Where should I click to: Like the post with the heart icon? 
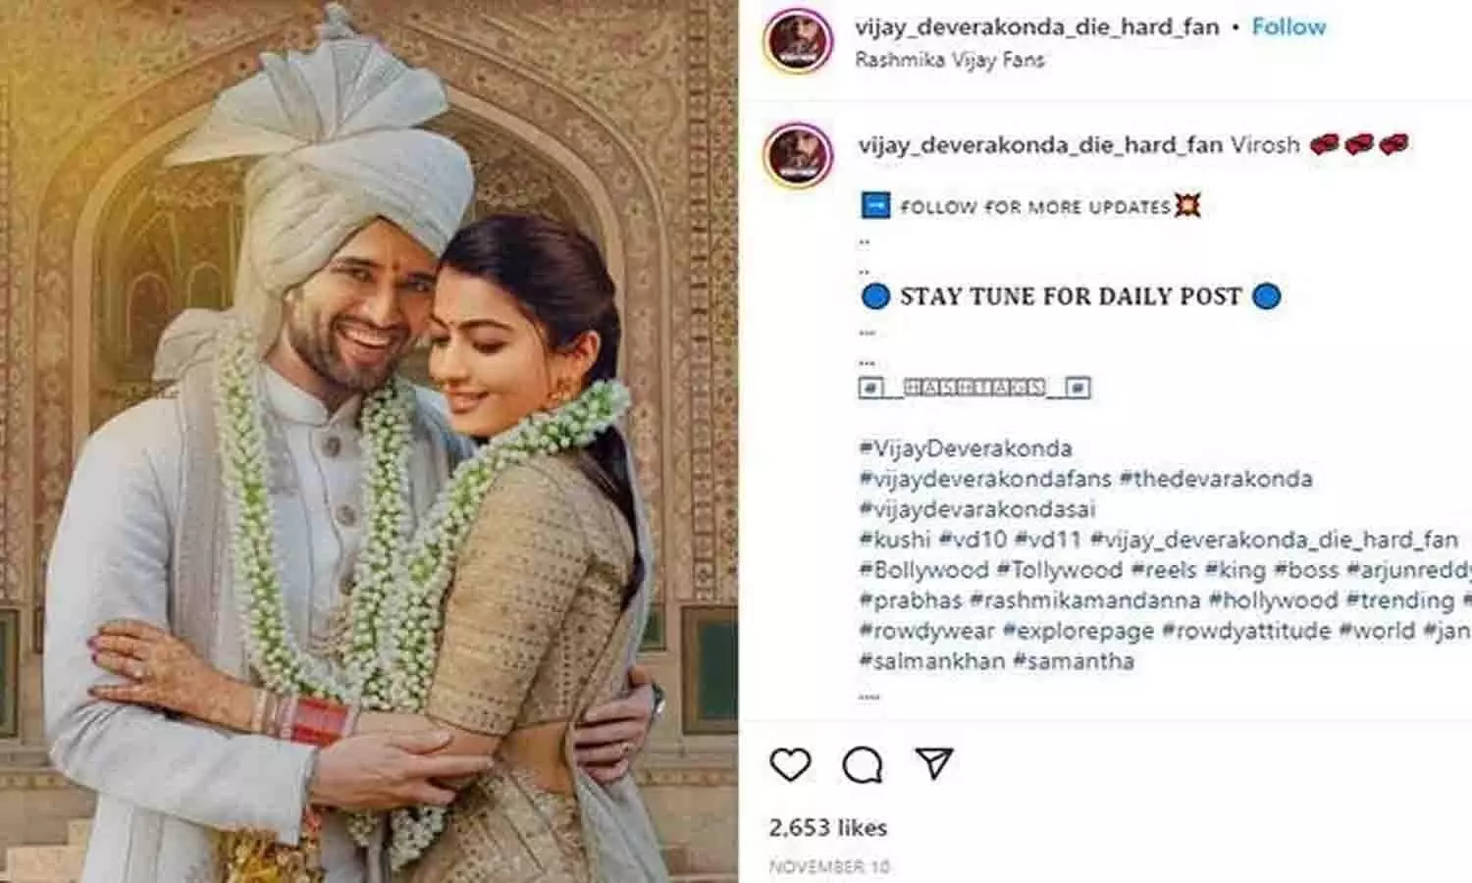pos(790,764)
